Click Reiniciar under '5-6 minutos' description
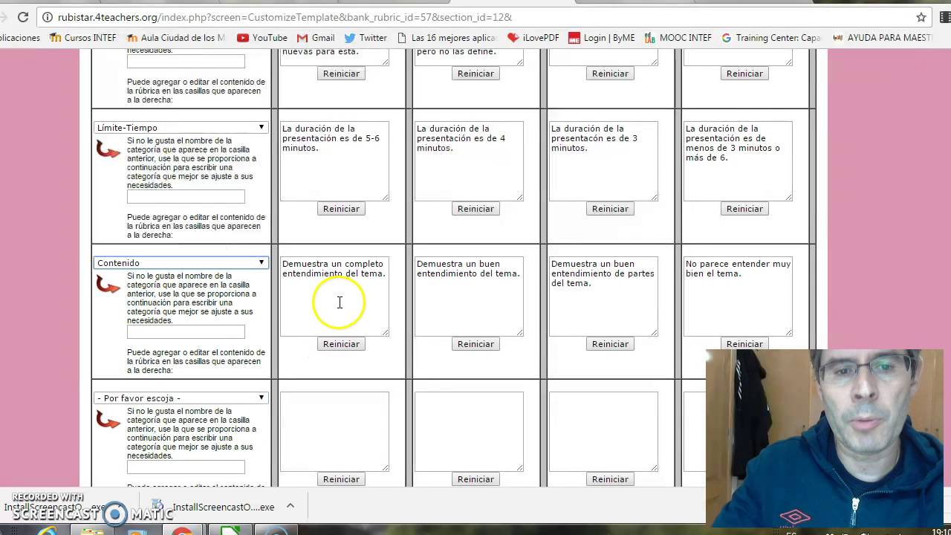Image resolution: width=951 pixels, height=535 pixels. coord(341,209)
